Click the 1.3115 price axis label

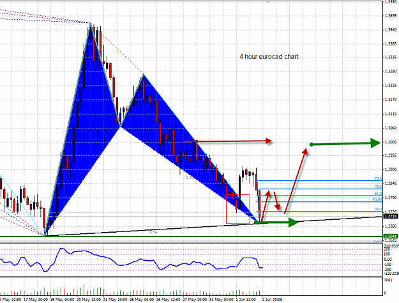tap(391, 114)
